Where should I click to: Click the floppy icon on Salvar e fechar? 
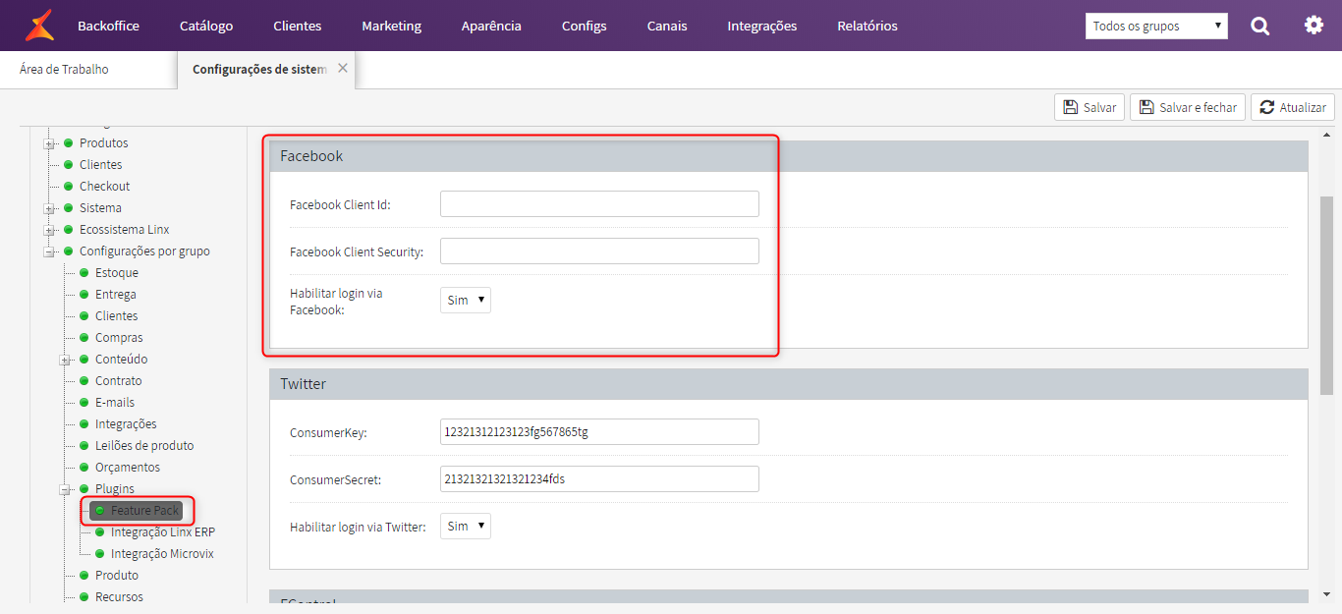[x=1146, y=107]
